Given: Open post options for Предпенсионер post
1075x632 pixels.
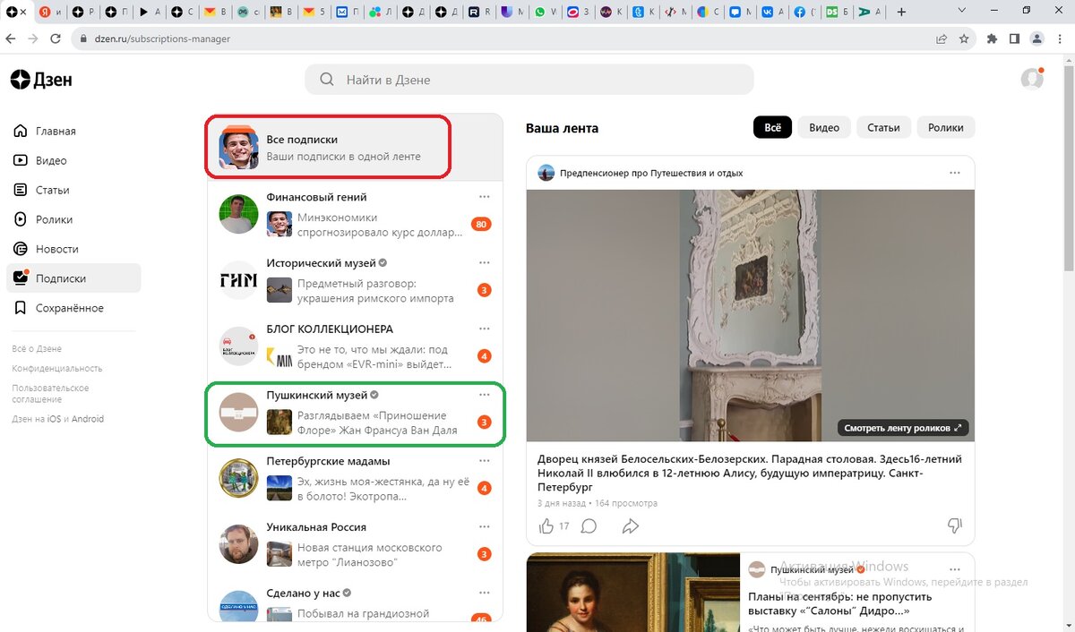Looking at the screenshot, I should click(955, 173).
